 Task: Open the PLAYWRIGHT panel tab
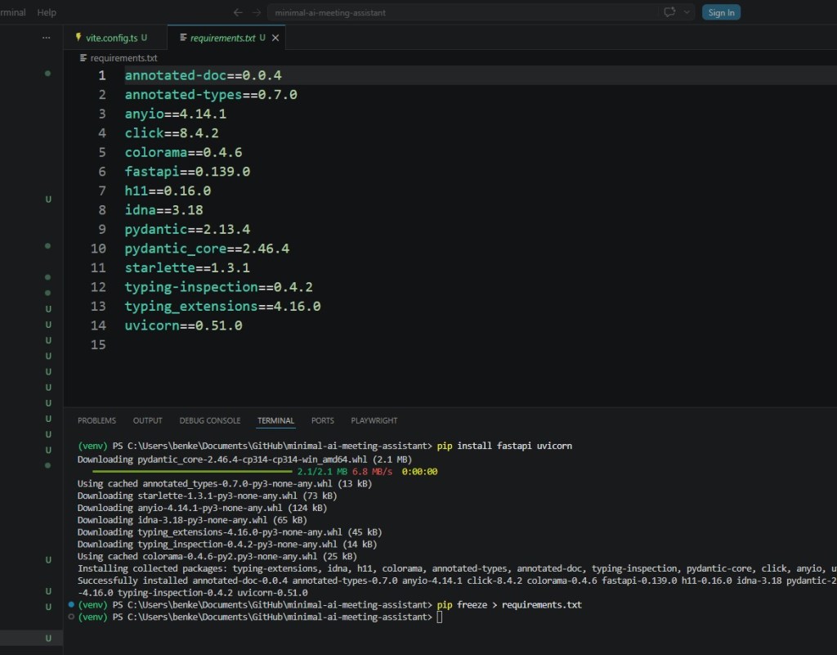pos(374,420)
